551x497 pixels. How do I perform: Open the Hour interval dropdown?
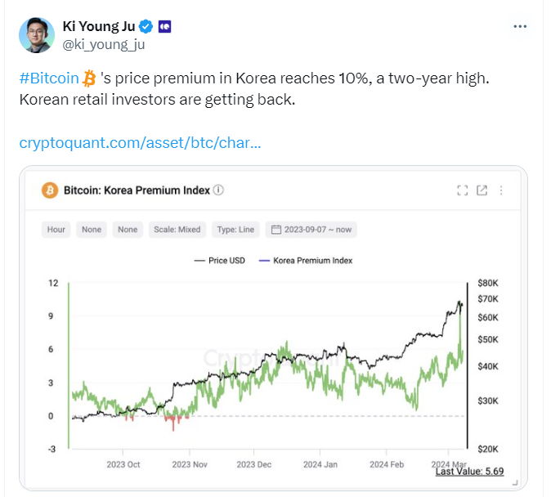(x=56, y=230)
